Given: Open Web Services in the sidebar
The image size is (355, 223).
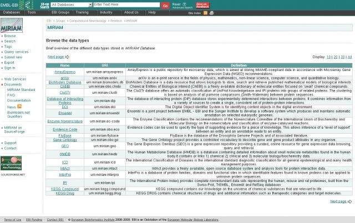Looking at the screenshot, I should [x=15, y=79].
